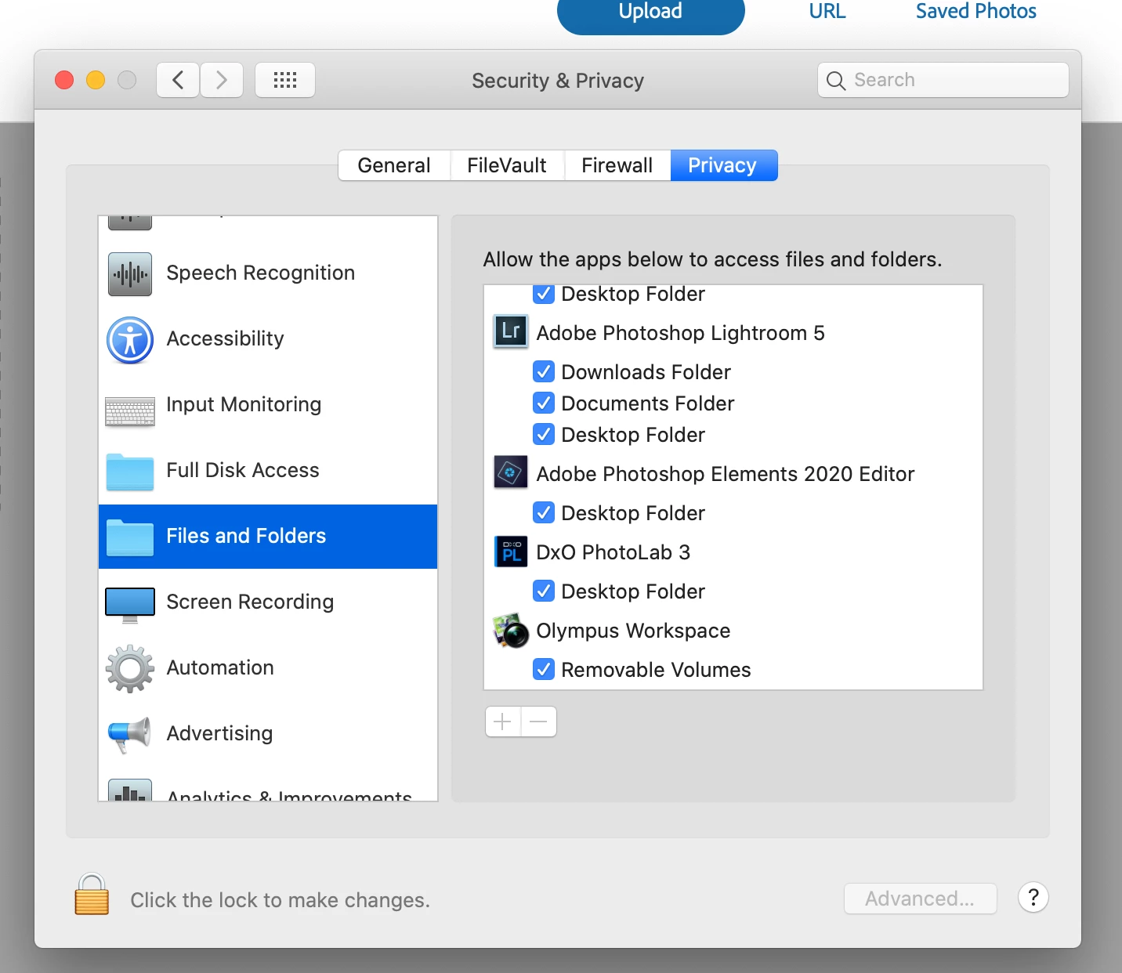Click the Upload button in background page
This screenshot has width=1122, height=973.
pos(650,14)
